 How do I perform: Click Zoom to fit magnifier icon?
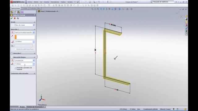tap(92, 9)
